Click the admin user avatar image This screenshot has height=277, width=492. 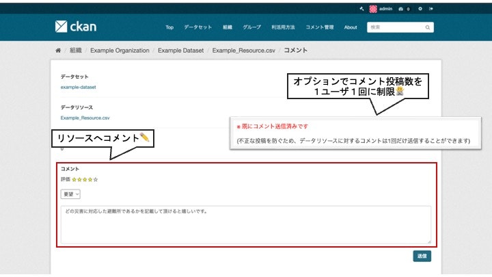[x=373, y=9]
